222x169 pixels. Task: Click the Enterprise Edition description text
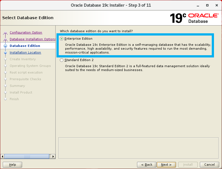click(138, 49)
